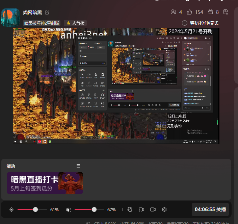This screenshot has height=224, width=238.
Task: Click the sparkle circular-arrow icon after the volume controls
Action: pos(130,209)
